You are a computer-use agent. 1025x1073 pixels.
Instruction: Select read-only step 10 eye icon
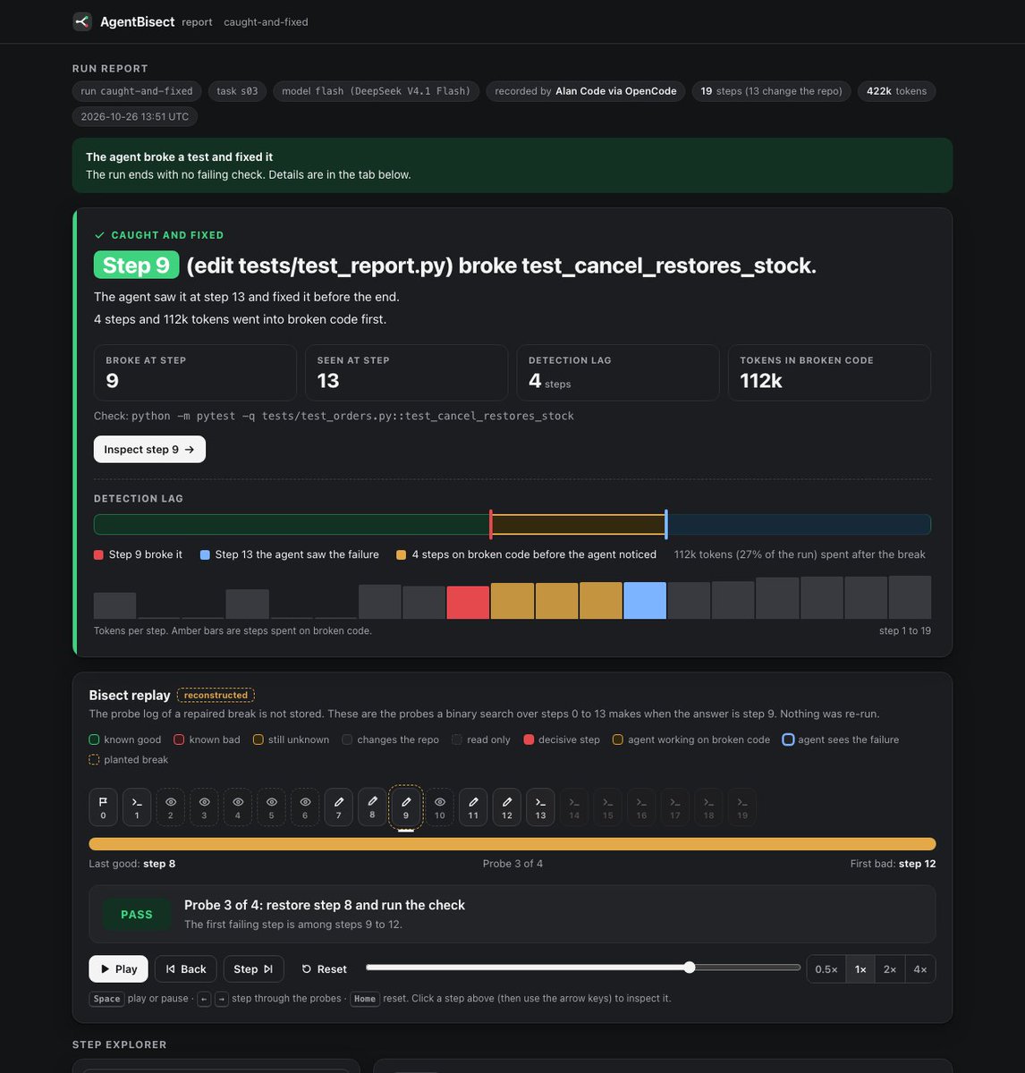[439, 807]
